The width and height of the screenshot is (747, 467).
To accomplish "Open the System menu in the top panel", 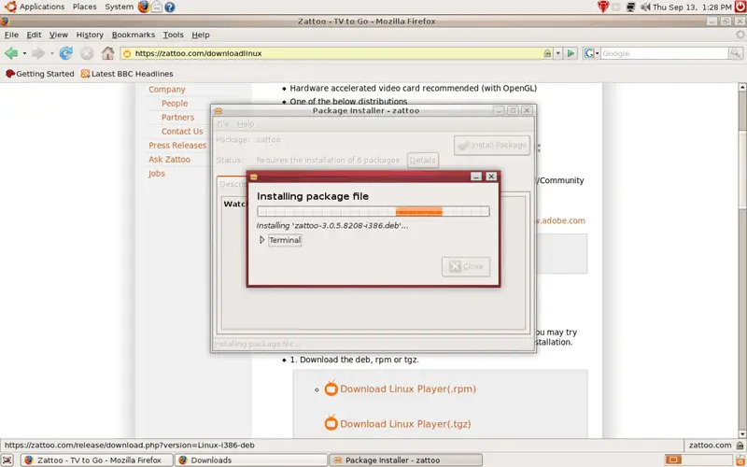I will [x=120, y=7].
